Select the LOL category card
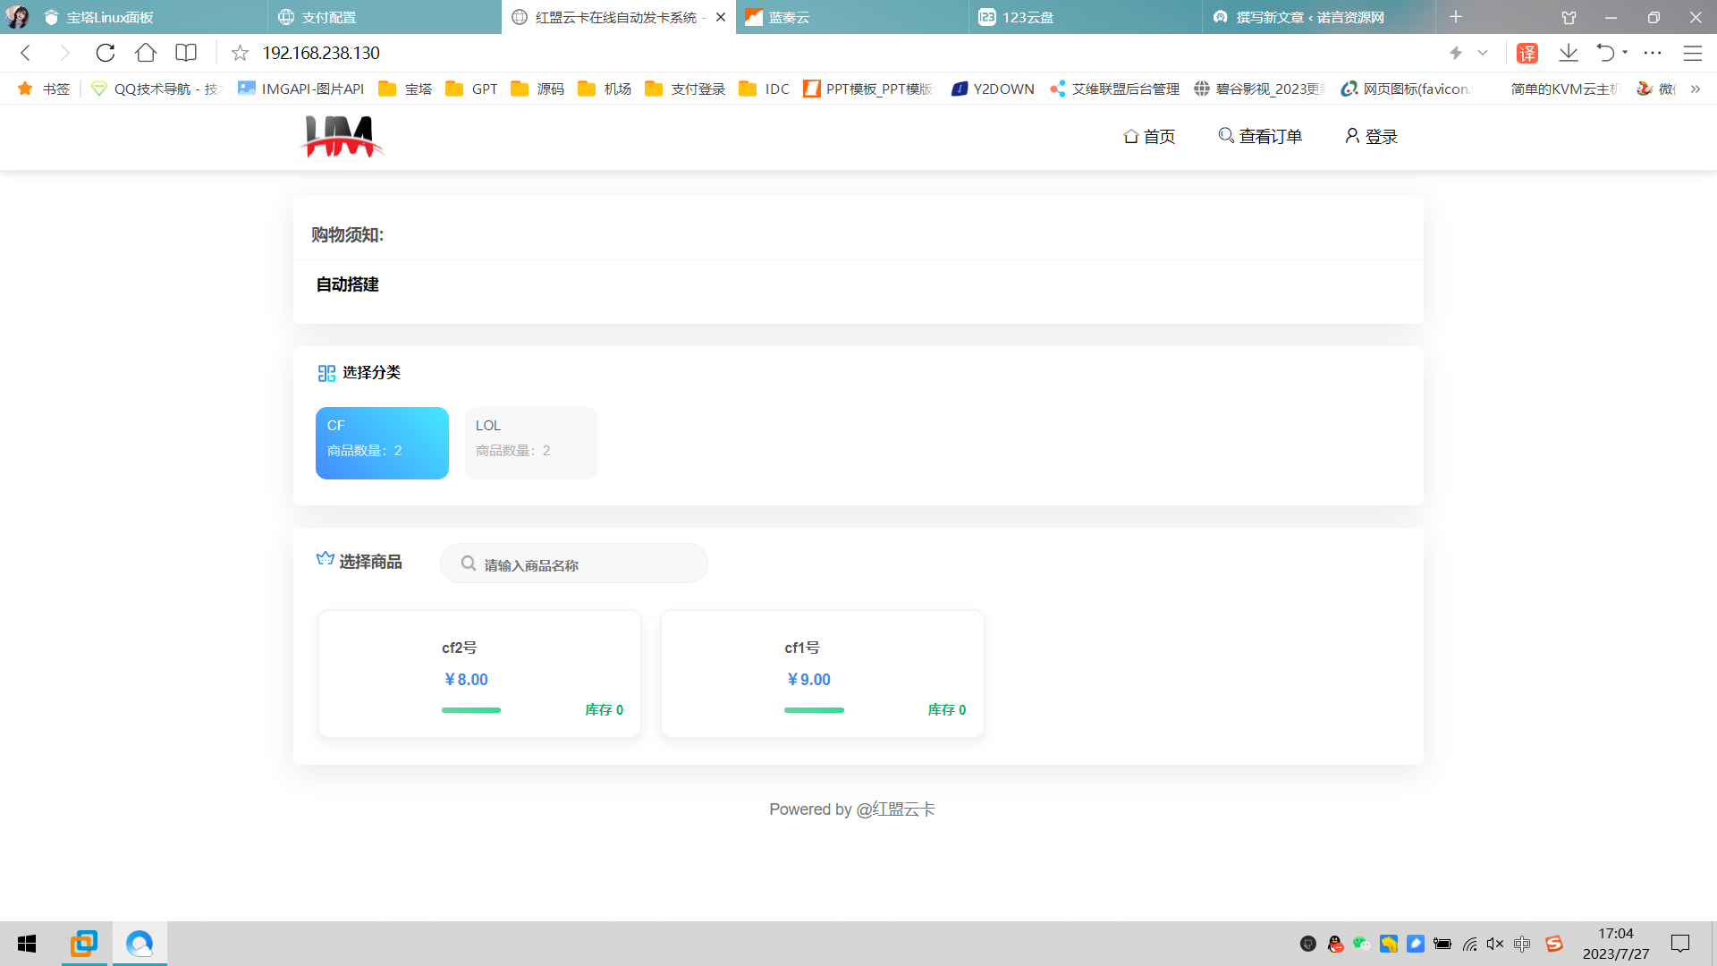Viewport: 1717px width, 966px height. (x=530, y=443)
